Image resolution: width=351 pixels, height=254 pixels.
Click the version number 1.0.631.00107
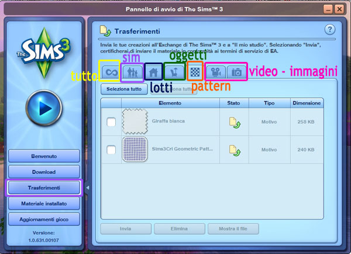coord(44,241)
